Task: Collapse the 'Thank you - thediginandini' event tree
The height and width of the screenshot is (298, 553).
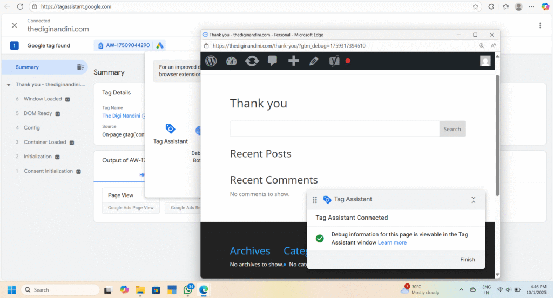Action: (x=9, y=85)
